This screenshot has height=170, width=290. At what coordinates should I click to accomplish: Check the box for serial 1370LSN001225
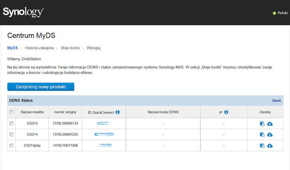tap(12, 135)
